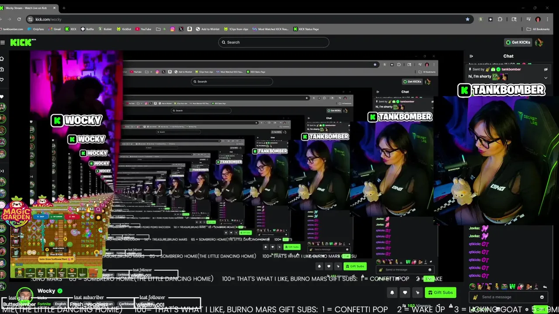
Task: Open the KICK bookmark
Action: point(71,29)
